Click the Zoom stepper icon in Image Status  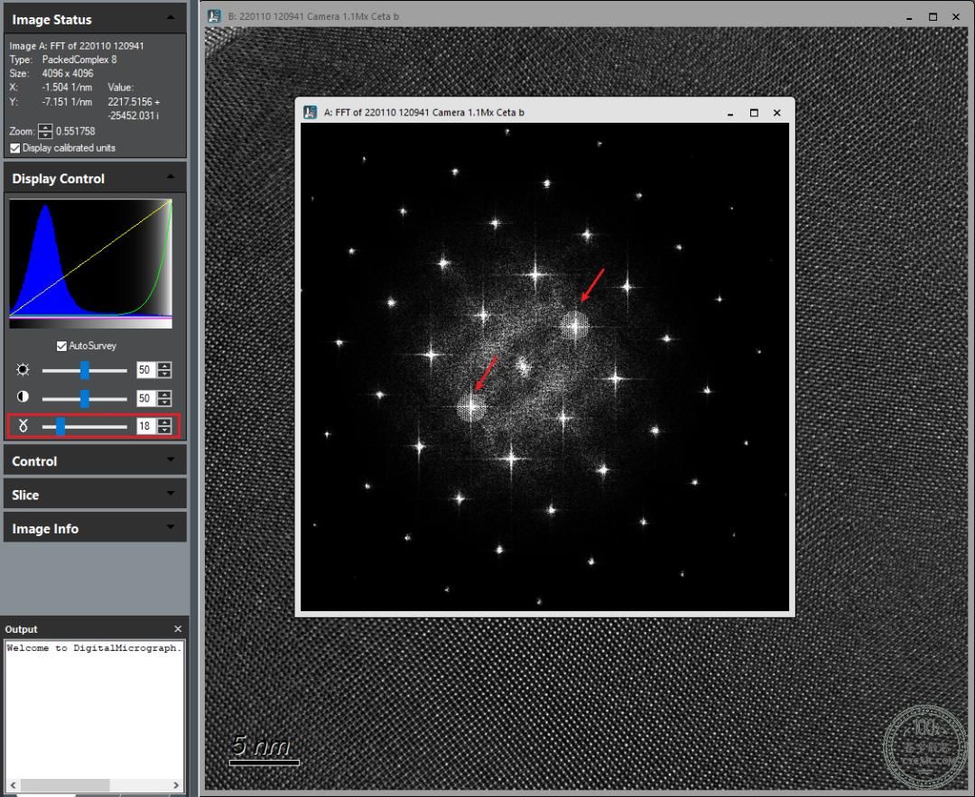(45, 131)
